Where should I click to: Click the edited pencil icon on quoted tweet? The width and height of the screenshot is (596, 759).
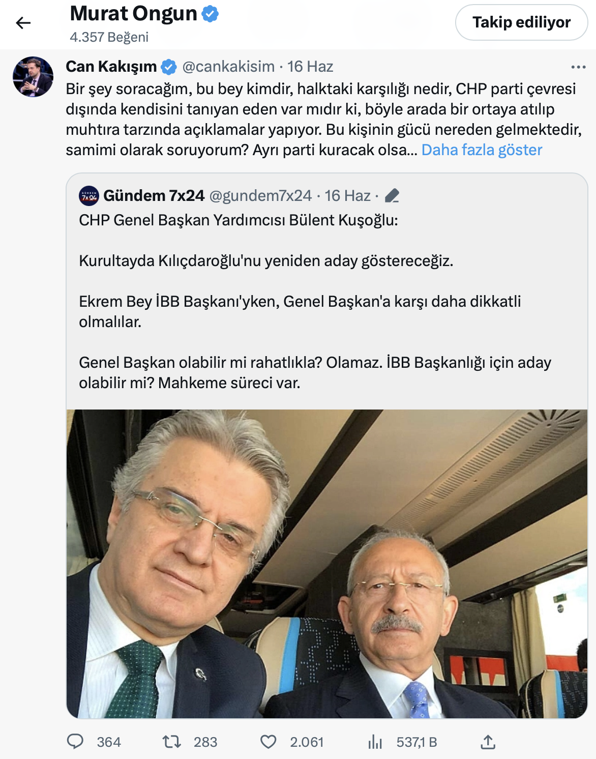pyautogui.click(x=392, y=196)
